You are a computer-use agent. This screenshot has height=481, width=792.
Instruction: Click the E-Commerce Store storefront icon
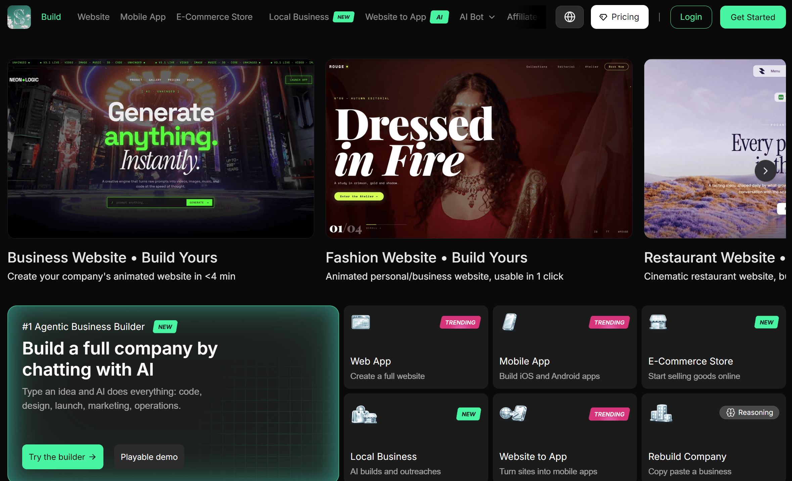pos(658,322)
